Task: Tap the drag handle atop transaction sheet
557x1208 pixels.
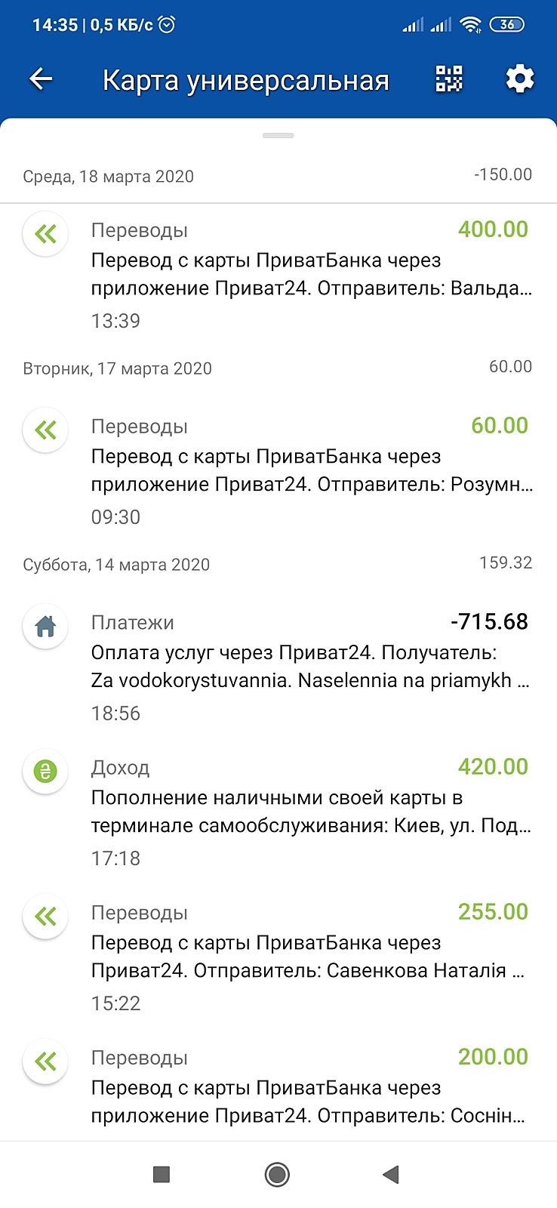Action: [278, 136]
